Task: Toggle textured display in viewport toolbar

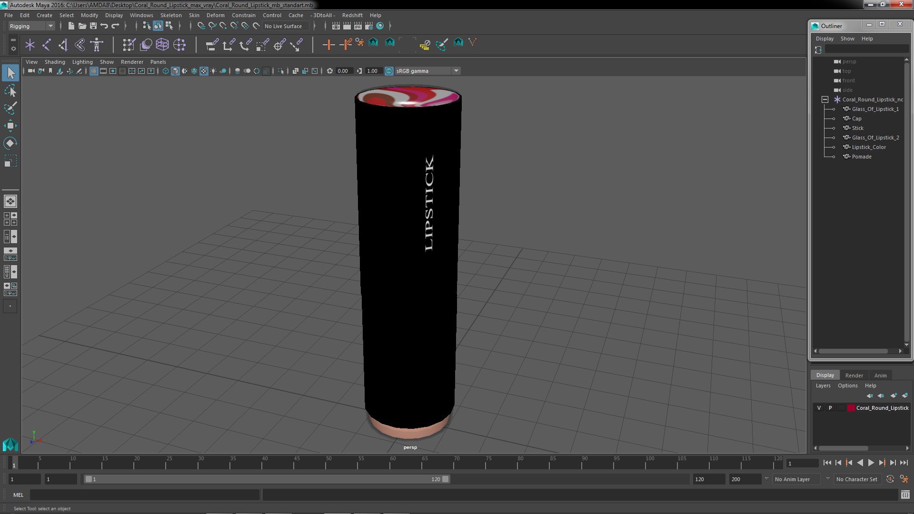Action: point(204,71)
